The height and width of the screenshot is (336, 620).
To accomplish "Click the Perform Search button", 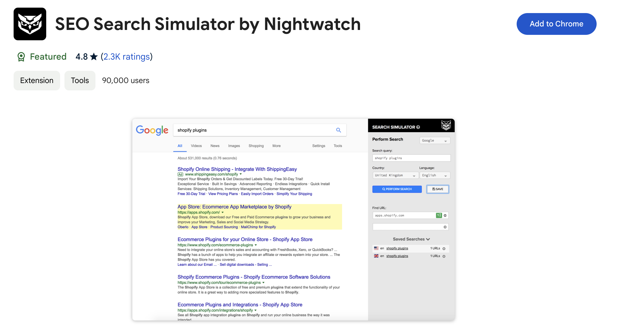I will pos(397,189).
